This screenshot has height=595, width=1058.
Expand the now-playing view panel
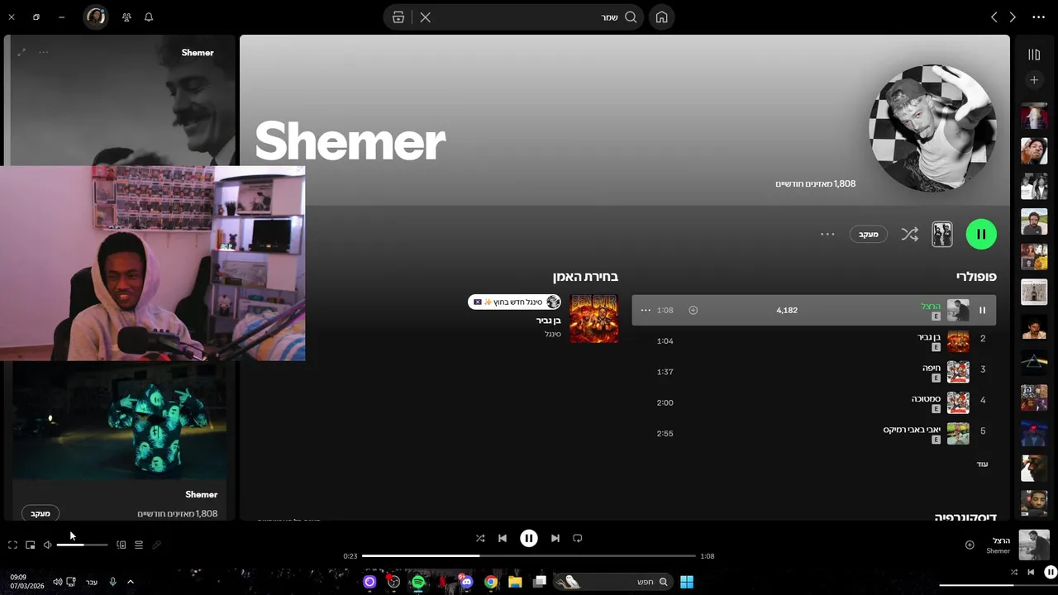coord(21,52)
